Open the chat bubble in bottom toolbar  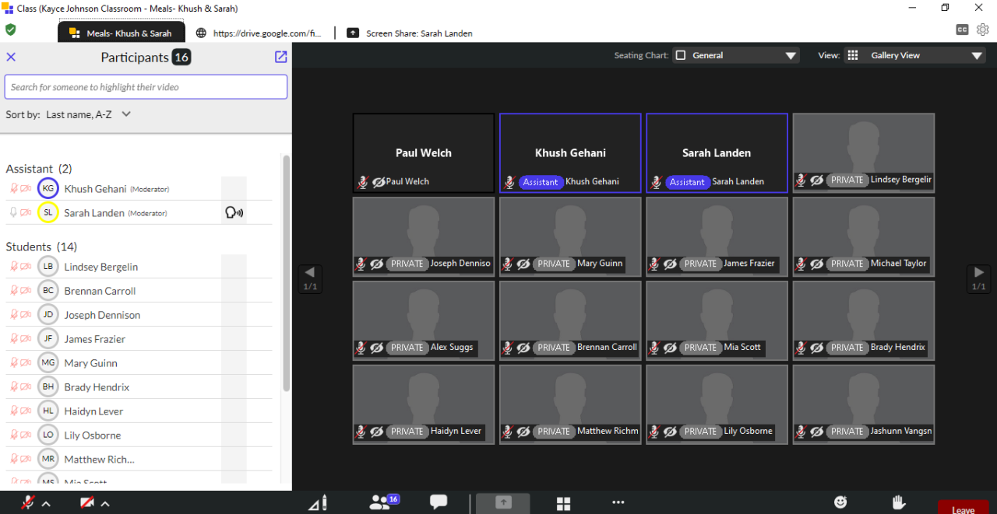coord(439,502)
